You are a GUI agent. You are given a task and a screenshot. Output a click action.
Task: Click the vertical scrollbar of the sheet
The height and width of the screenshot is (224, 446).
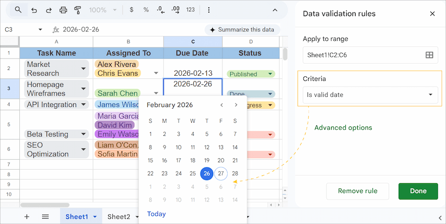[x=285, y=54]
